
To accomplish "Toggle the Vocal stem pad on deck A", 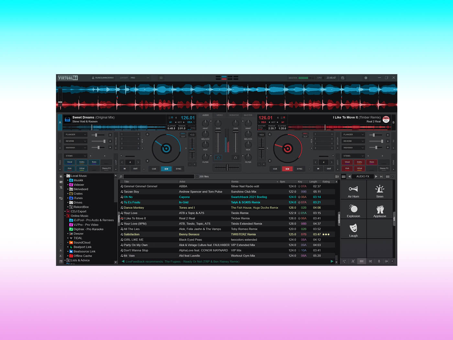I will tap(70, 162).
